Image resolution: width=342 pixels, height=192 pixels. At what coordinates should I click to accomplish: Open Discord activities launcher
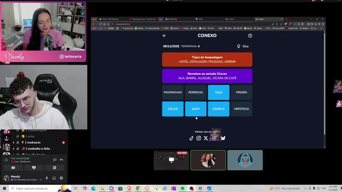click(55, 168)
